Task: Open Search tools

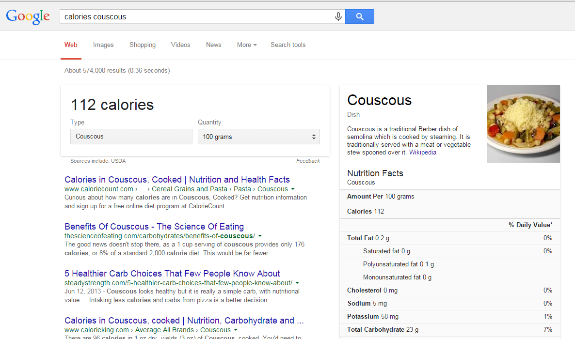Action: [288, 45]
